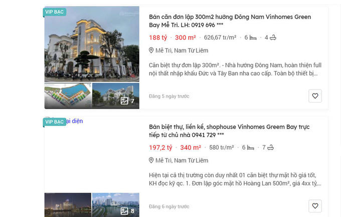Click the VIP BẠC badge on first listing
341x217 pixels.
click(x=54, y=12)
